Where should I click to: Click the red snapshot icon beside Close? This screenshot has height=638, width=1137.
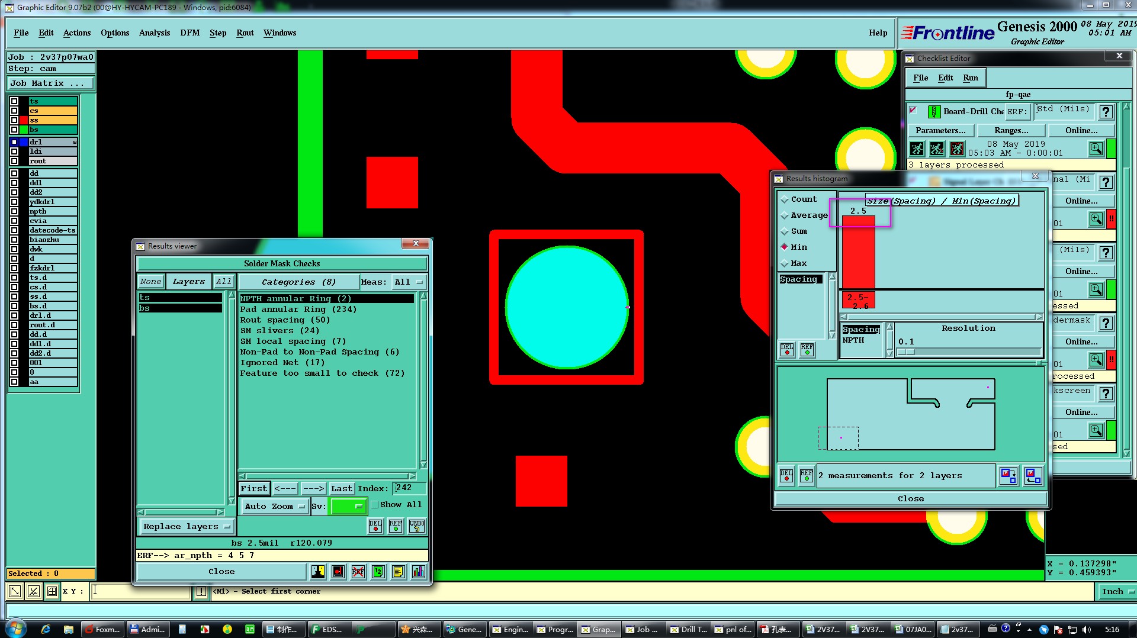point(338,571)
